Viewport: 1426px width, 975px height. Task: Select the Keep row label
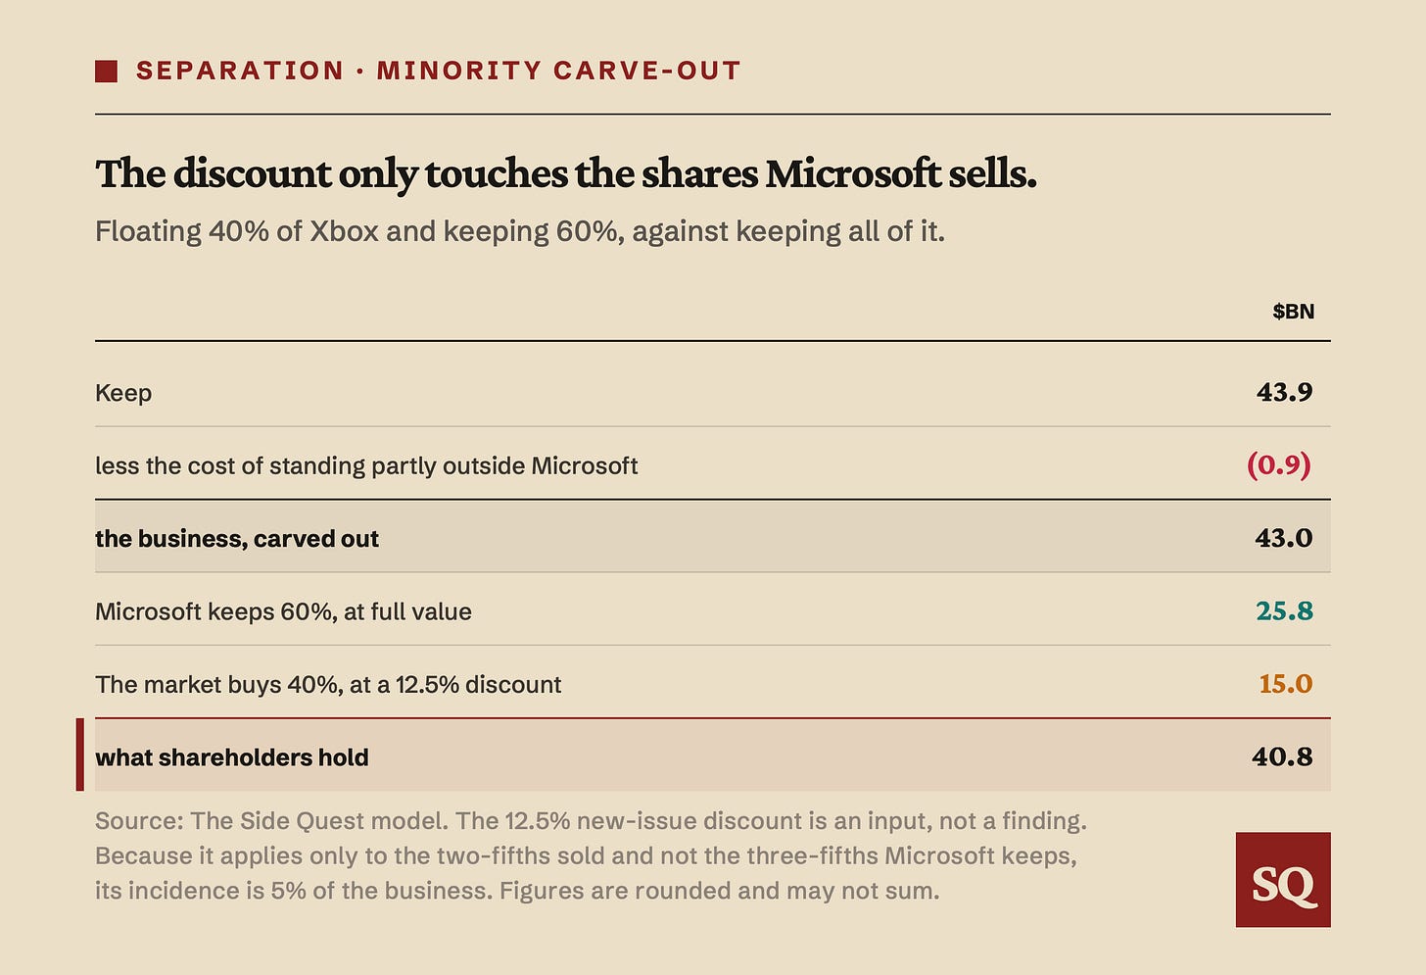click(123, 393)
